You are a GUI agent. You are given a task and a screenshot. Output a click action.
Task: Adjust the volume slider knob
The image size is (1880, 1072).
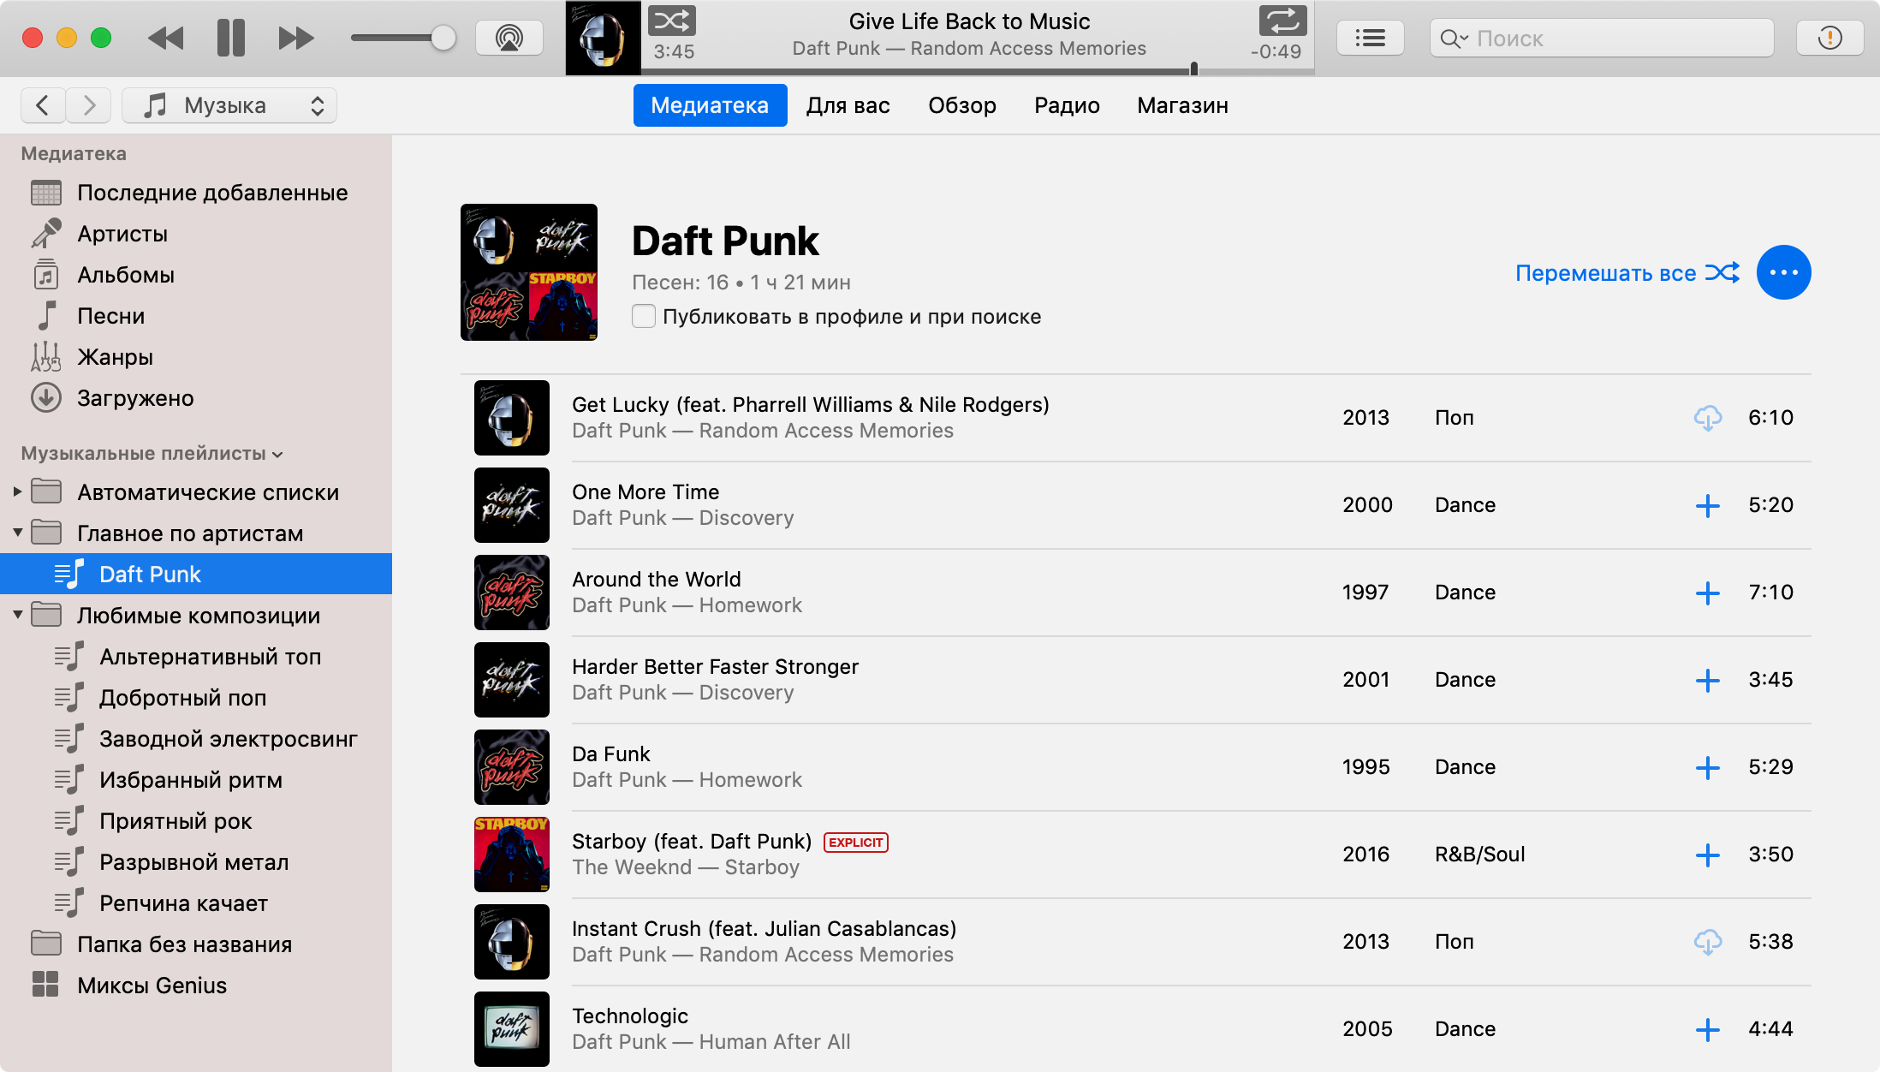point(443,39)
